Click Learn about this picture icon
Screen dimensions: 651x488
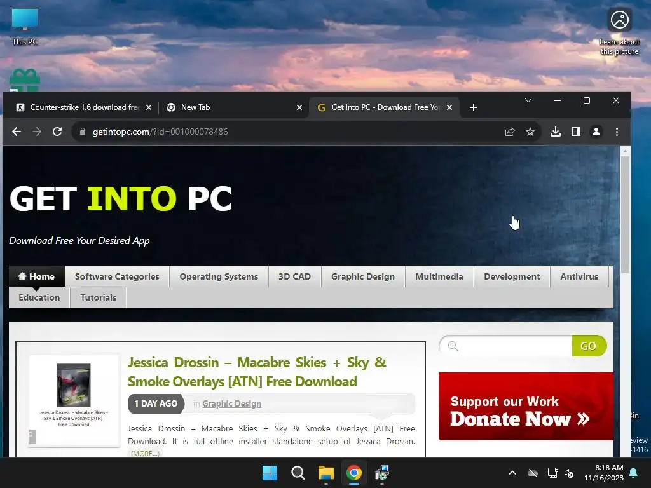619,32
